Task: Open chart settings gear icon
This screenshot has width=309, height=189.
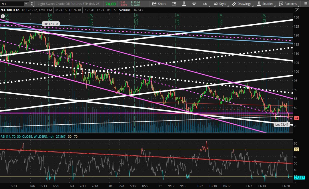Action: pos(194,4)
